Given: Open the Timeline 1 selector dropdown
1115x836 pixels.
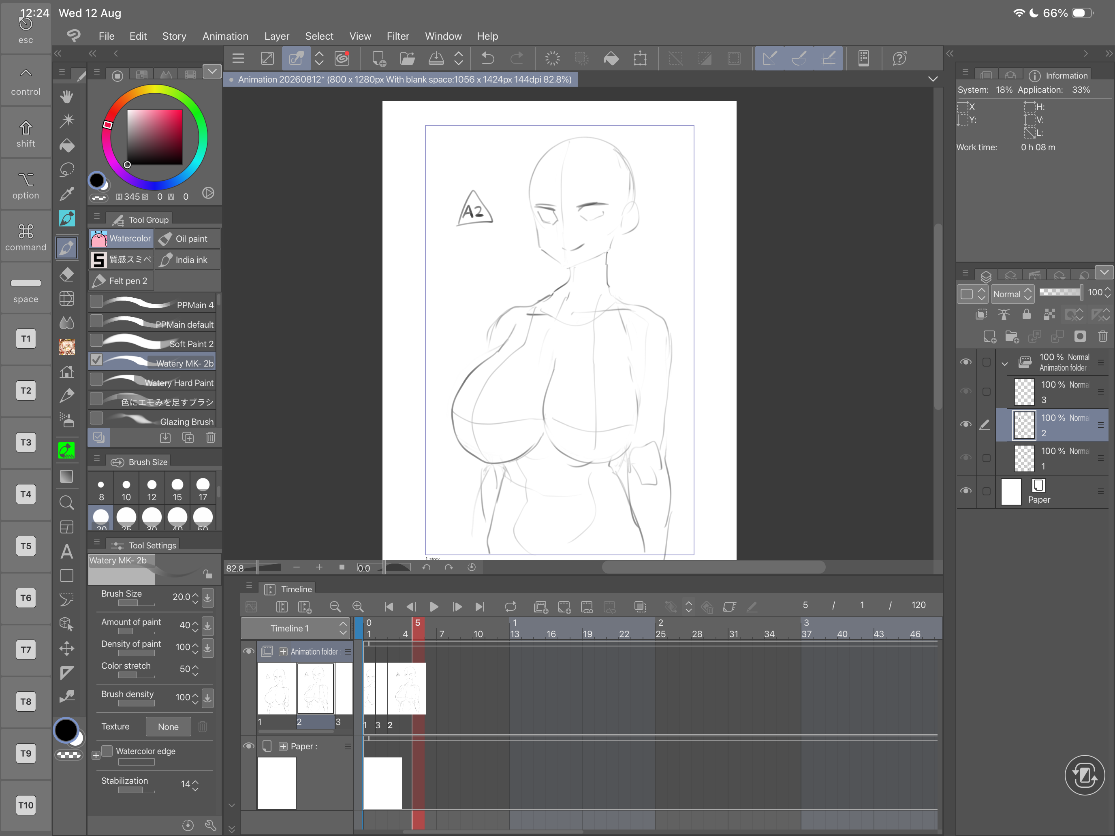Looking at the screenshot, I should click(295, 628).
